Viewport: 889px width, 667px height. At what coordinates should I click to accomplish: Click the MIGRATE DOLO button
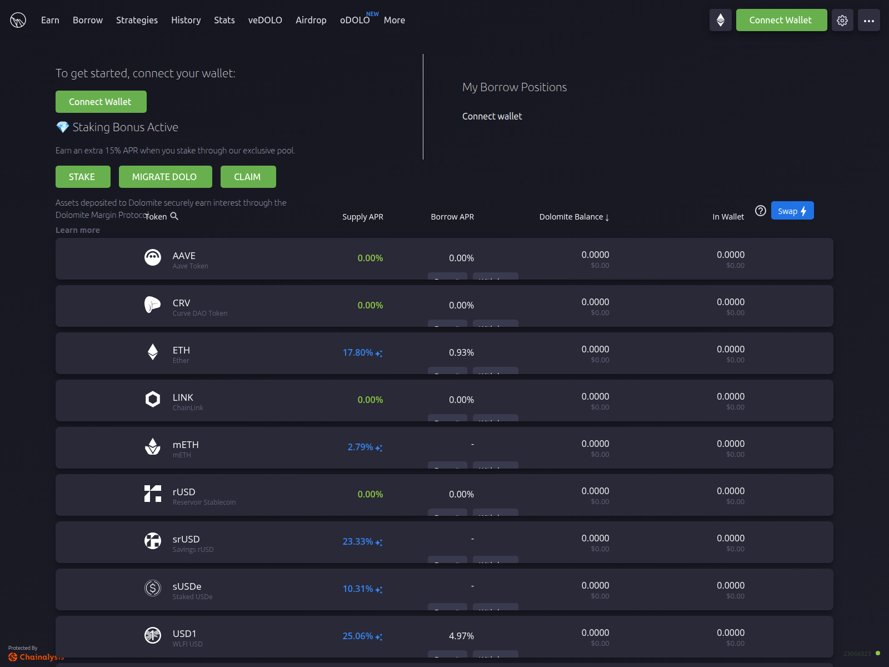click(x=166, y=177)
